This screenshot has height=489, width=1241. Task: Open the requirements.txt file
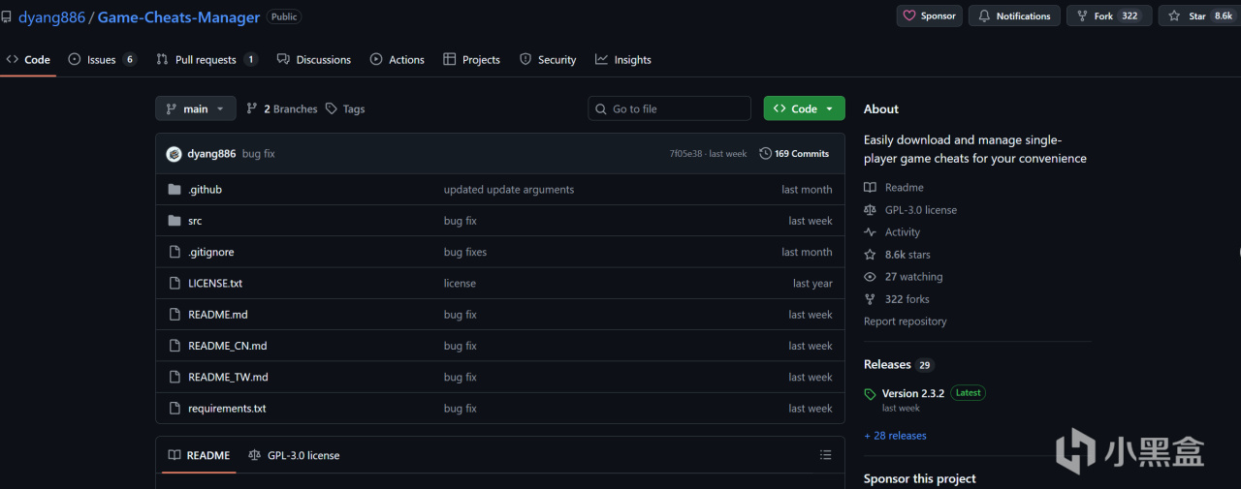(227, 409)
